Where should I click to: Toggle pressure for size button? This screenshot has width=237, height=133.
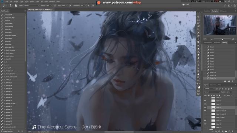click(x=93, y=6)
